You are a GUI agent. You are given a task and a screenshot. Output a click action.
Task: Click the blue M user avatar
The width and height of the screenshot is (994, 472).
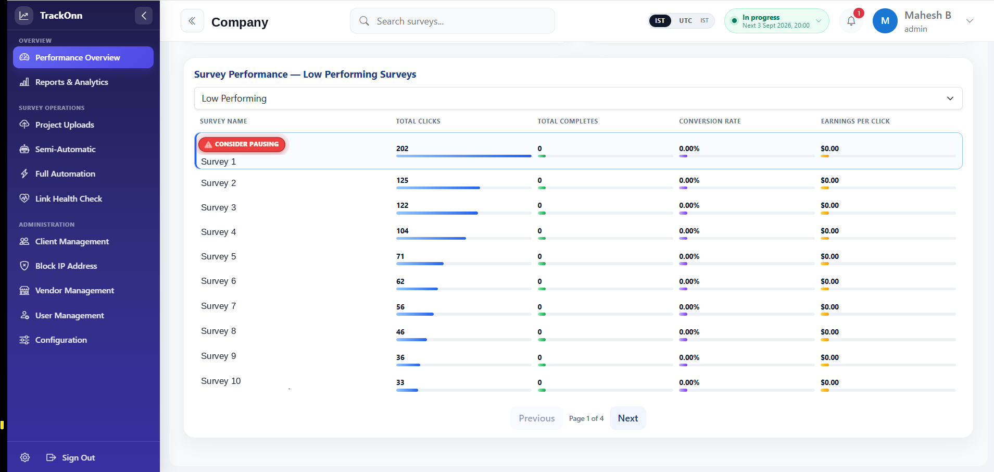[x=885, y=21]
